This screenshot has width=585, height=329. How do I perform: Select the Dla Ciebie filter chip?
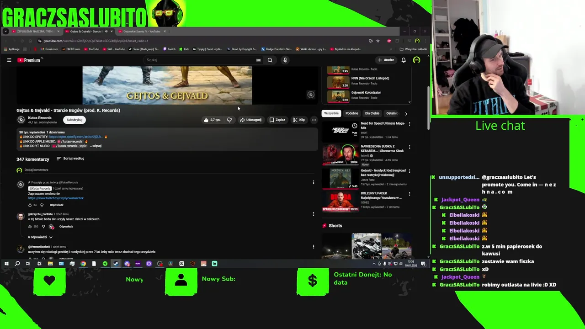click(372, 113)
